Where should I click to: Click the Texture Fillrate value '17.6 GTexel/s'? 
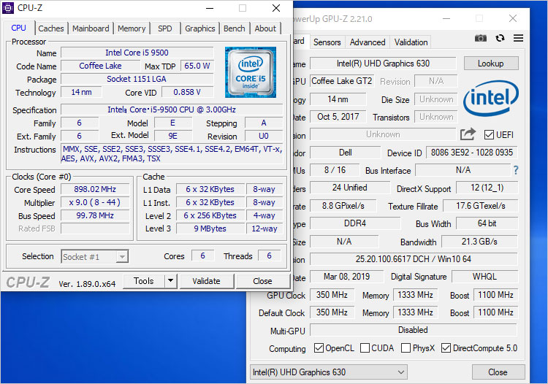coord(481,206)
